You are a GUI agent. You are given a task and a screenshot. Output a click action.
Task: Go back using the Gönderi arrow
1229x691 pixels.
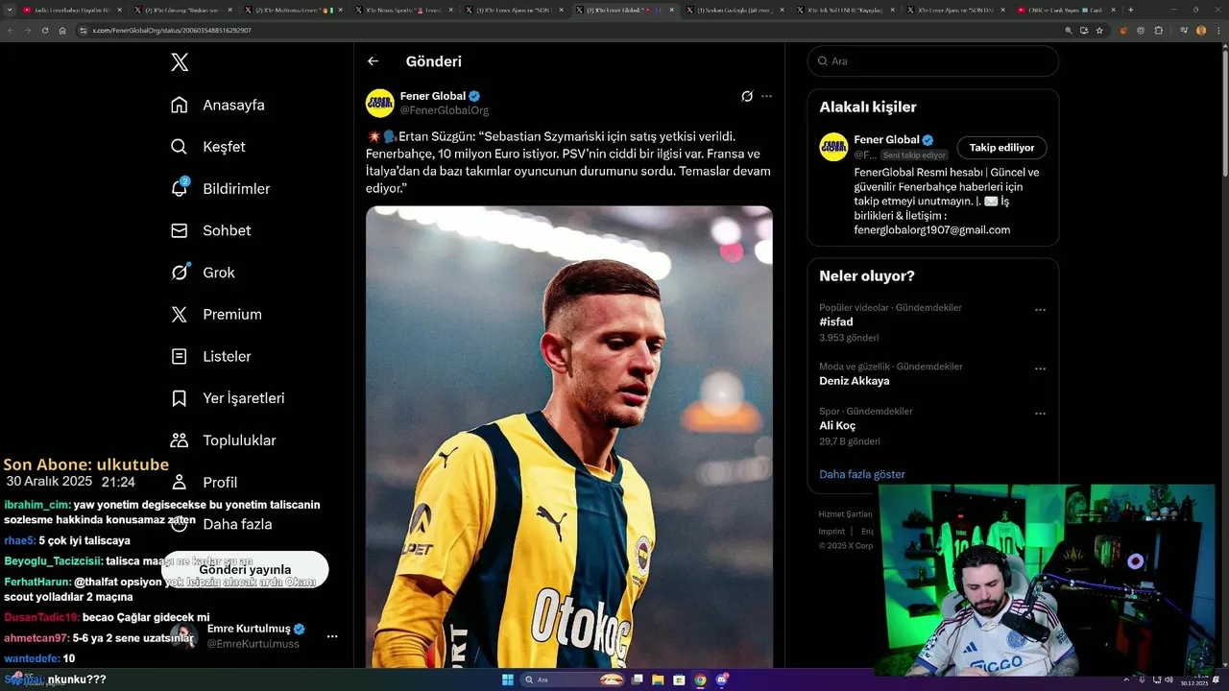374,61
